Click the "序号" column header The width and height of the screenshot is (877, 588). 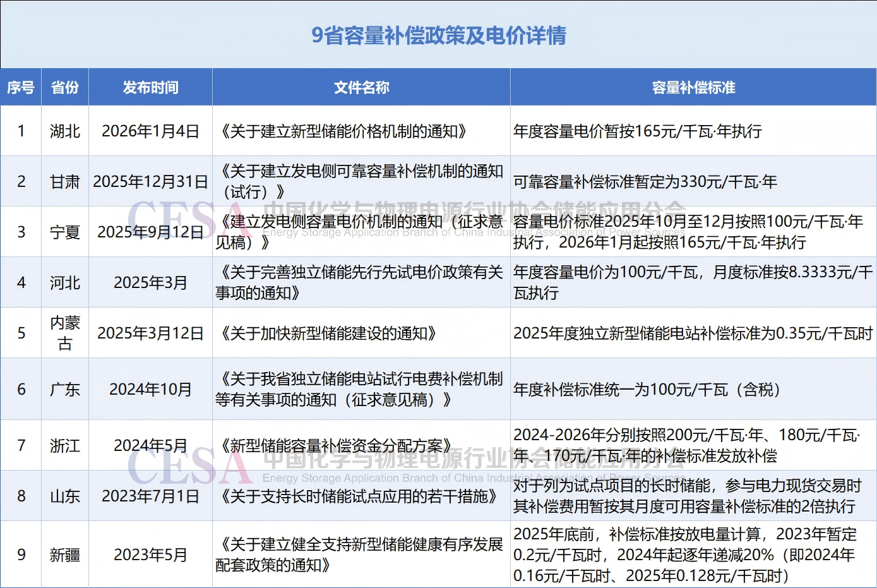[21, 87]
